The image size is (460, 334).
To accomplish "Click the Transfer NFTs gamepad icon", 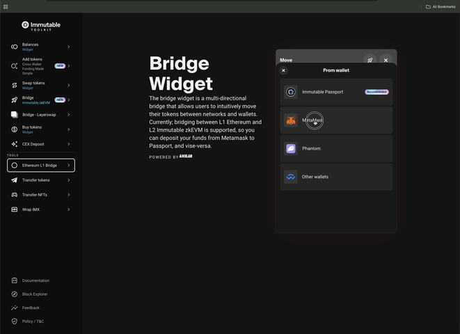I will click(14, 195).
